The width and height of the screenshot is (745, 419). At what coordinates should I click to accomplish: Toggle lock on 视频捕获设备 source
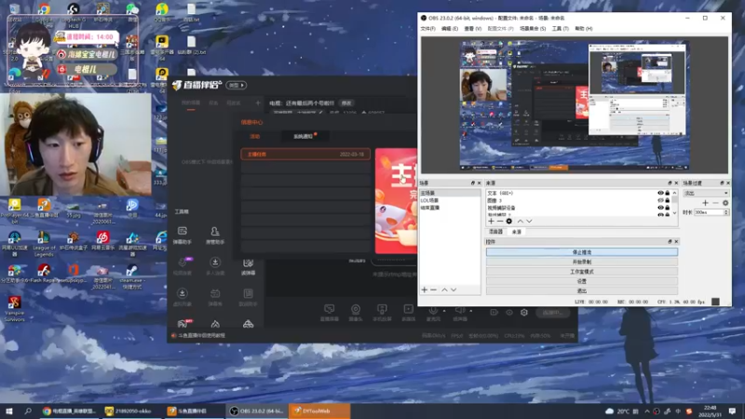tap(668, 208)
